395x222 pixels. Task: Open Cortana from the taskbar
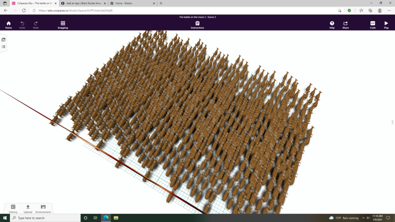pyautogui.click(x=85, y=218)
